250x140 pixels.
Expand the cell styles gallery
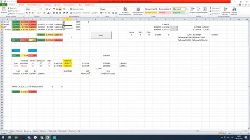[187, 14]
